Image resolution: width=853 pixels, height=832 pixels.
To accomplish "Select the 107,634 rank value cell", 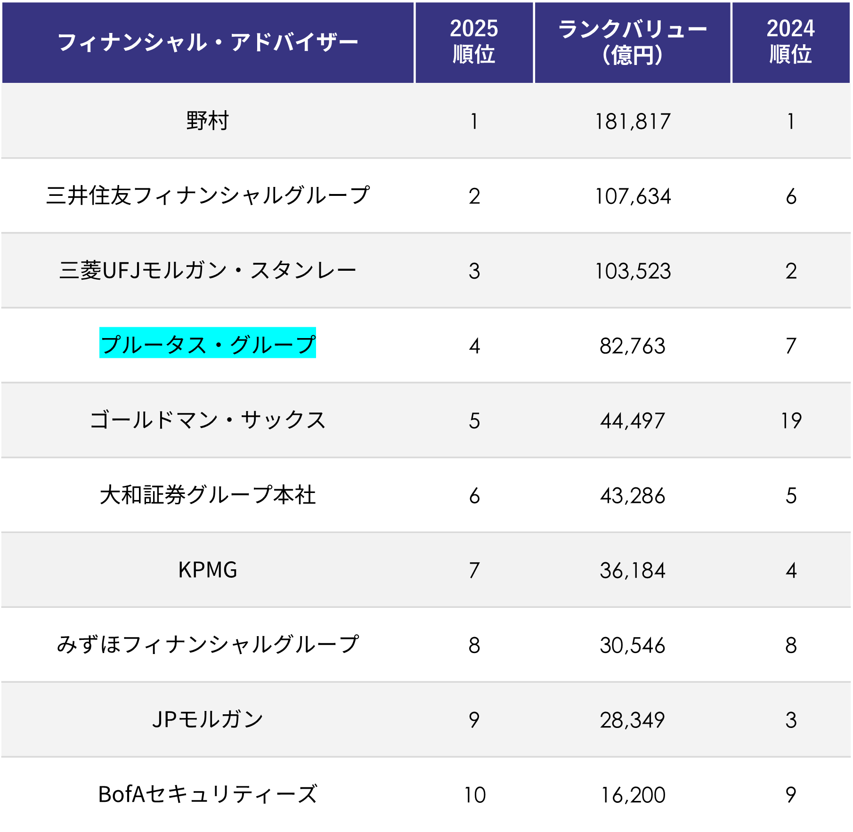I will click(x=632, y=196).
